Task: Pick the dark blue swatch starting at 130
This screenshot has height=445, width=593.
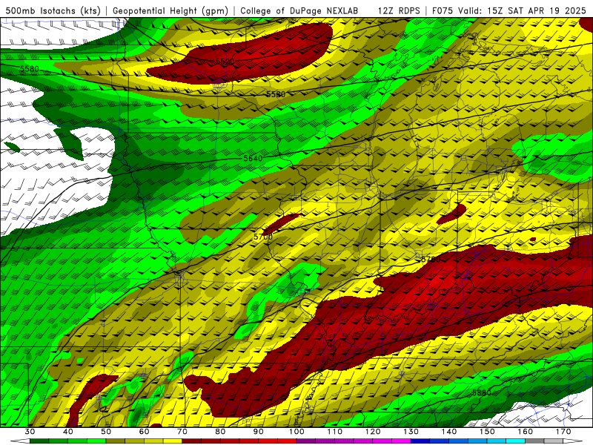Action: [x=420, y=441]
